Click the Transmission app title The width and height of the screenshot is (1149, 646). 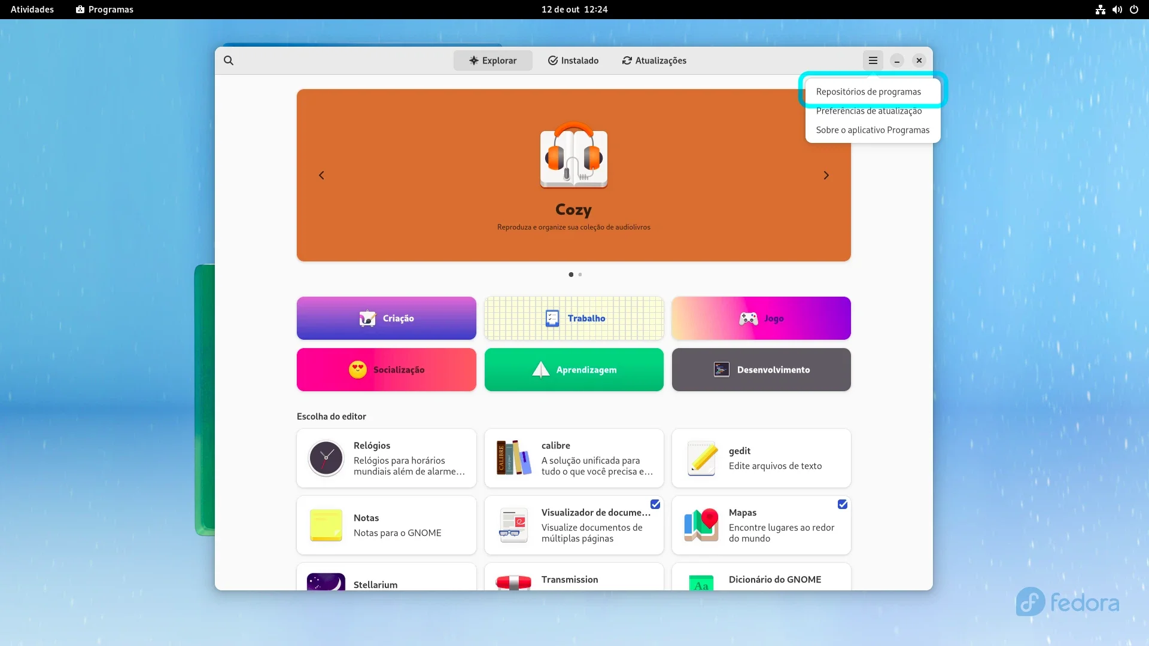click(570, 580)
